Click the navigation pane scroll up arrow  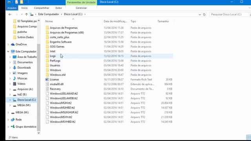tap(38, 21)
